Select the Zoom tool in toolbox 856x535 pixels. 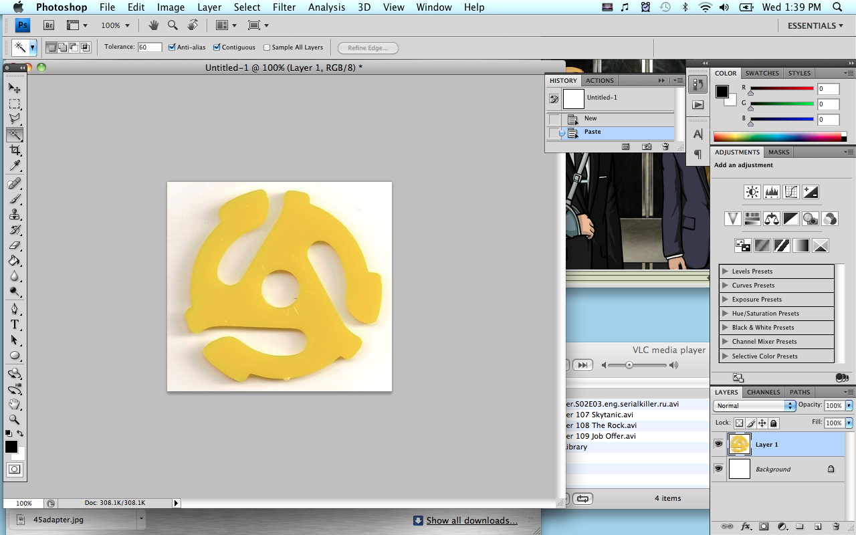tap(15, 419)
